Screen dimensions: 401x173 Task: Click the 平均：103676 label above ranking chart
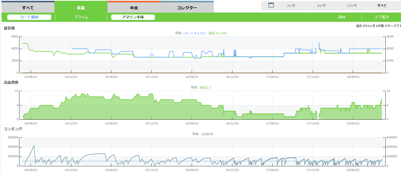coord(203,134)
